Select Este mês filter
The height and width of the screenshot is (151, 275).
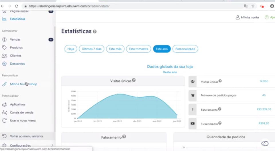[x=115, y=49]
